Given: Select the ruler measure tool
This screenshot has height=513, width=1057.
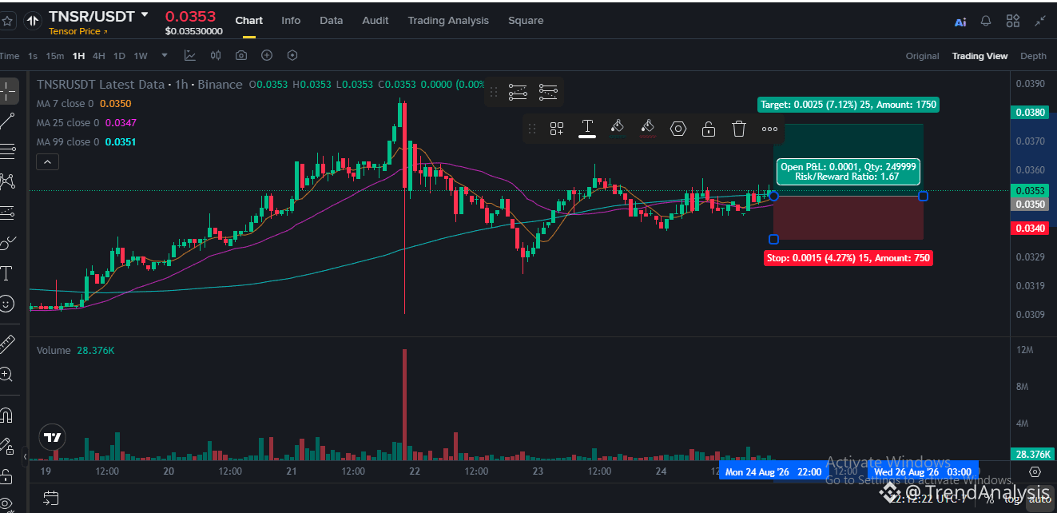Looking at the screenshot, I should (x=7, y=344).
